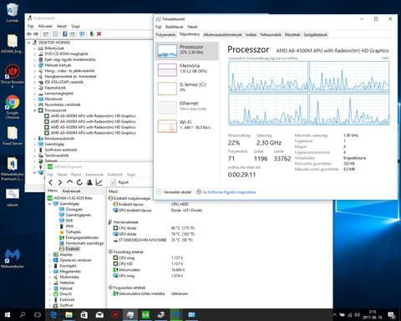
Task: Click red X uninstall device icon
Action: (99, 34)
